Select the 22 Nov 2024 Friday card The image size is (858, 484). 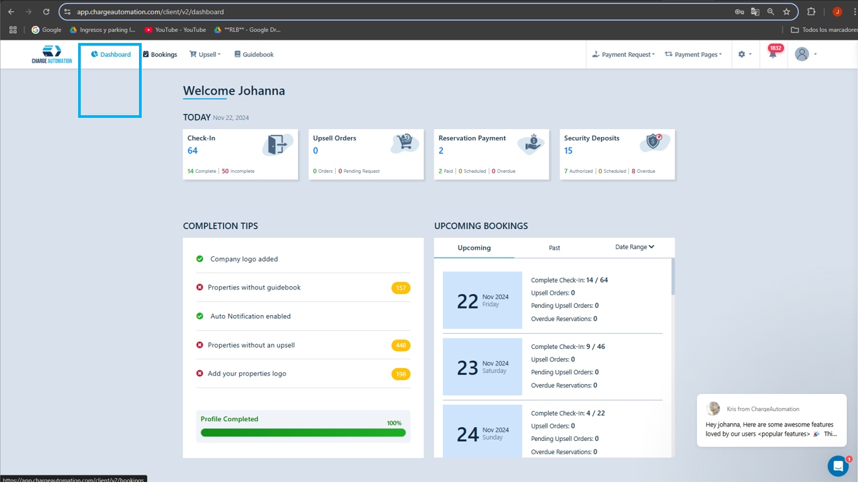pyautogui.click(x=482, y=301)
